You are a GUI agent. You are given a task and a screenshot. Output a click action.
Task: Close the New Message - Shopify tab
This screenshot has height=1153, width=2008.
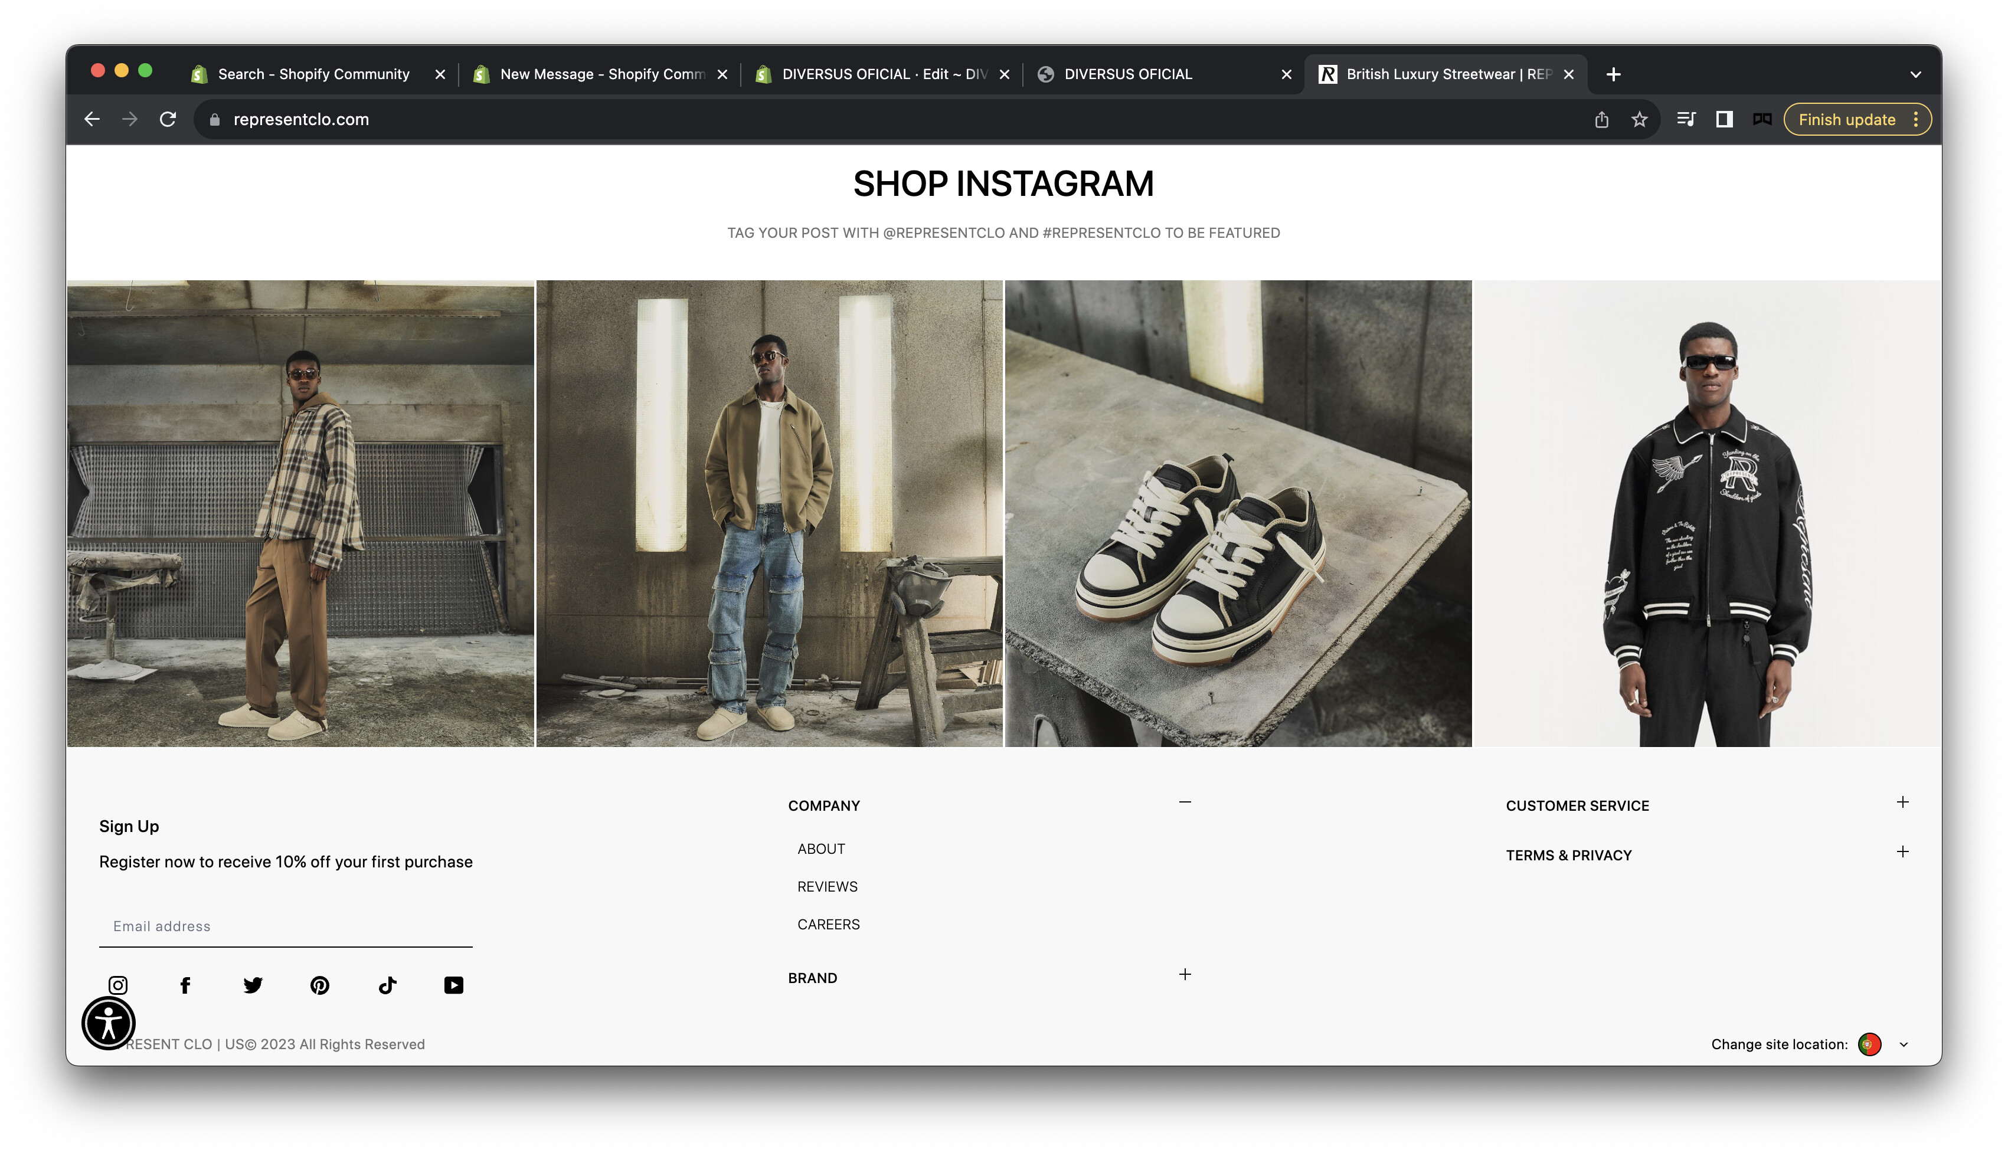pyautogui.click(x=722, y=74)
